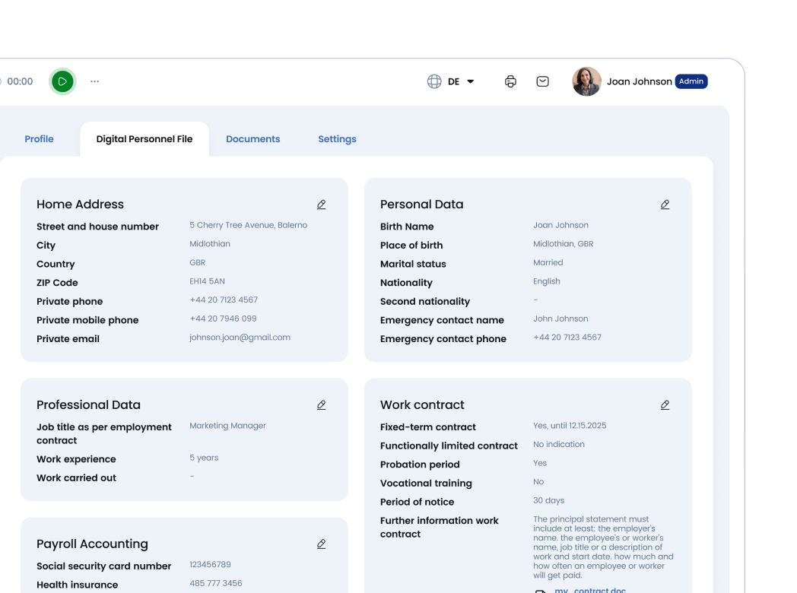Switch to the Profile tab
Image resolution: width=797 pixels, height=593 pixels.
coord(39,139)
